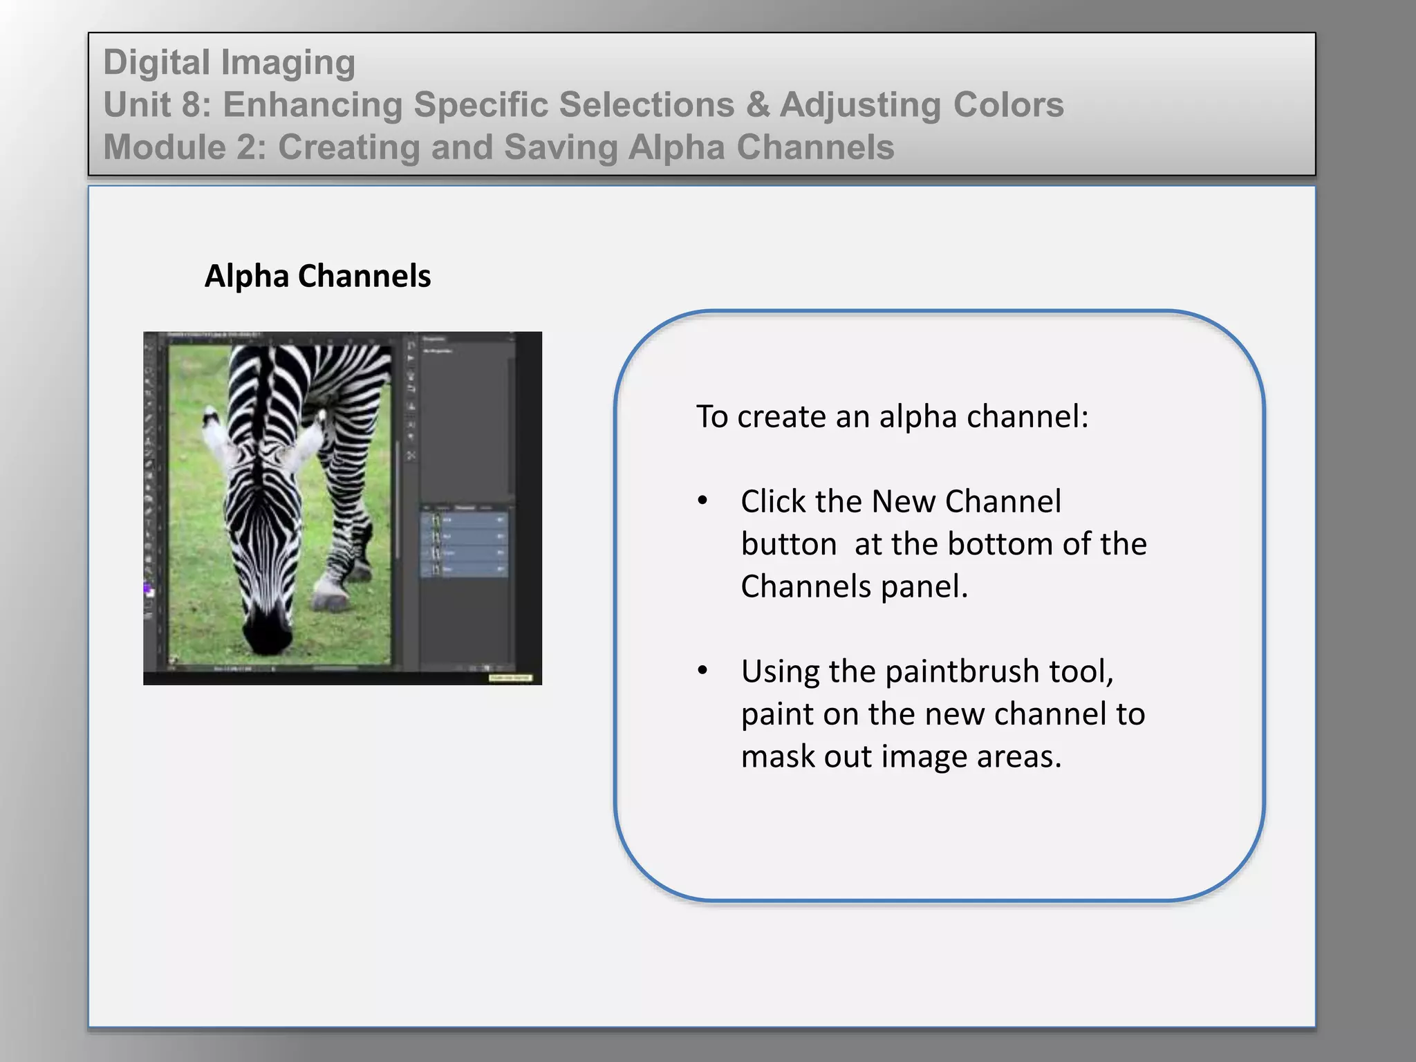Toggle visibility of the Blue channel
1416x1062 pixels.
coord(425,569)
